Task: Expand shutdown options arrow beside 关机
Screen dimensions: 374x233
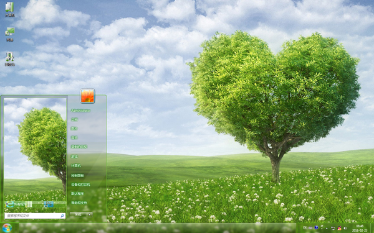Action: coord(90,215)
